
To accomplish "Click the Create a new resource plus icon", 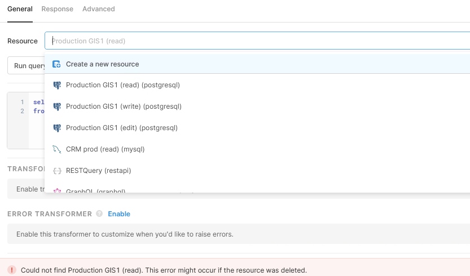I will [x=56, y=64].
